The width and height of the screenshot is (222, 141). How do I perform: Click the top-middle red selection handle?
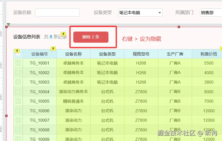(x=179, y=27)
